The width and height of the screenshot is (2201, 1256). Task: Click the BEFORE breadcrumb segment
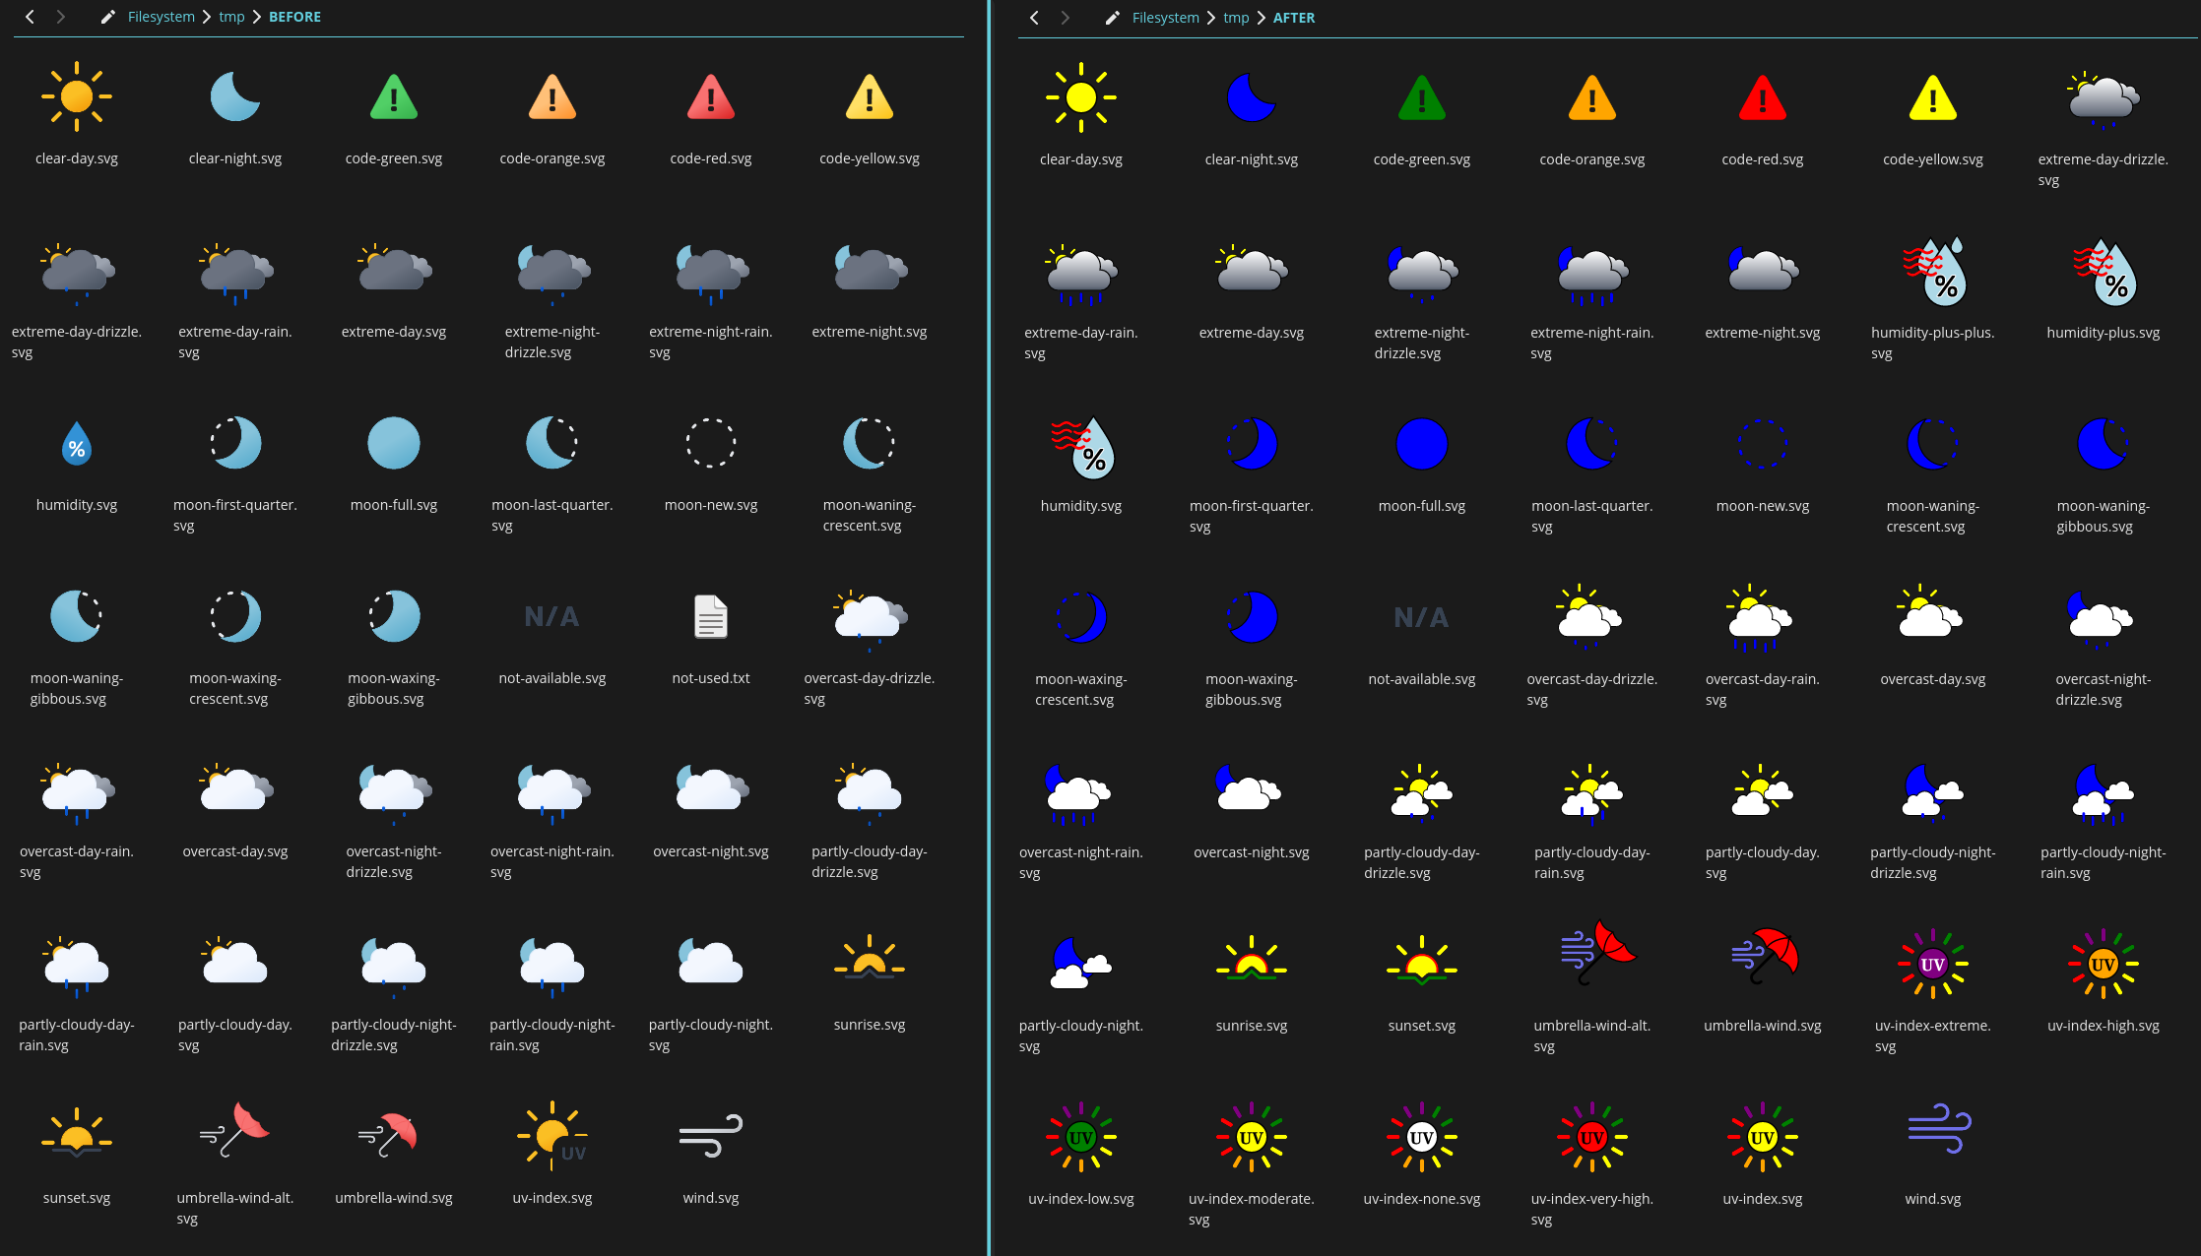(x=294, y=17)
